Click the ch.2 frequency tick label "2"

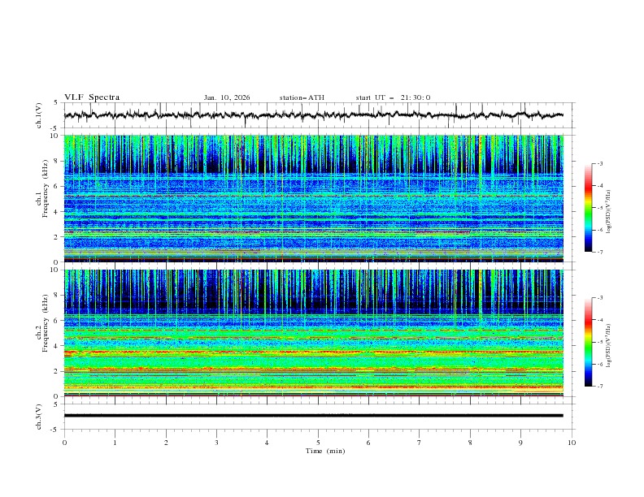point(56,371)
